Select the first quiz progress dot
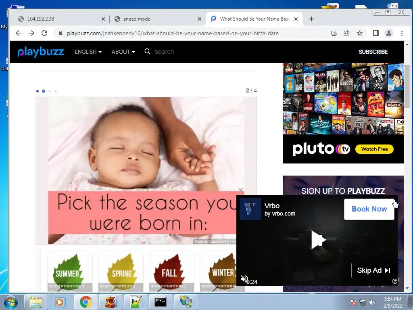 (x=38, y=91)
